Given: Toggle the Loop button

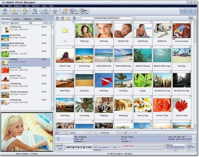Looking at the screenshot, I should coord(60,149).
